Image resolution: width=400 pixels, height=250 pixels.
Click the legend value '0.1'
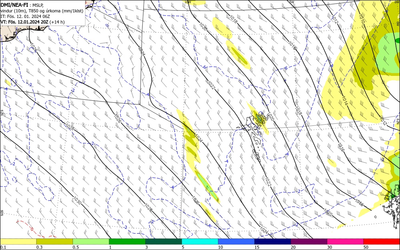click(3, 247)
